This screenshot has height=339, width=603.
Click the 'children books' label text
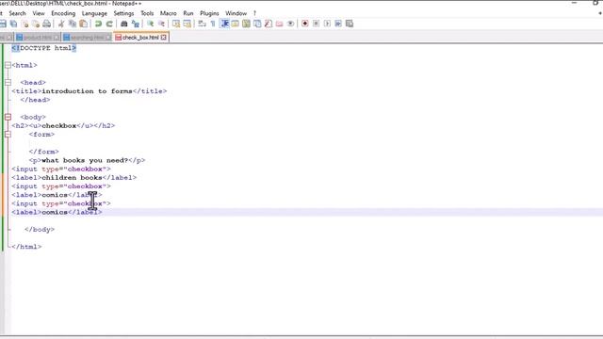click(72, 178)
